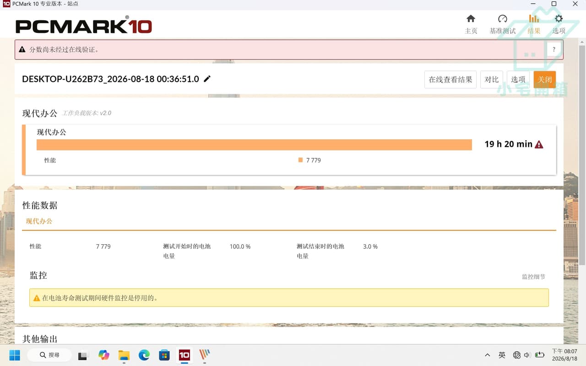
Task: Click the red warning icon beside 19 h 20 min
Action: (x=539, y=145)
